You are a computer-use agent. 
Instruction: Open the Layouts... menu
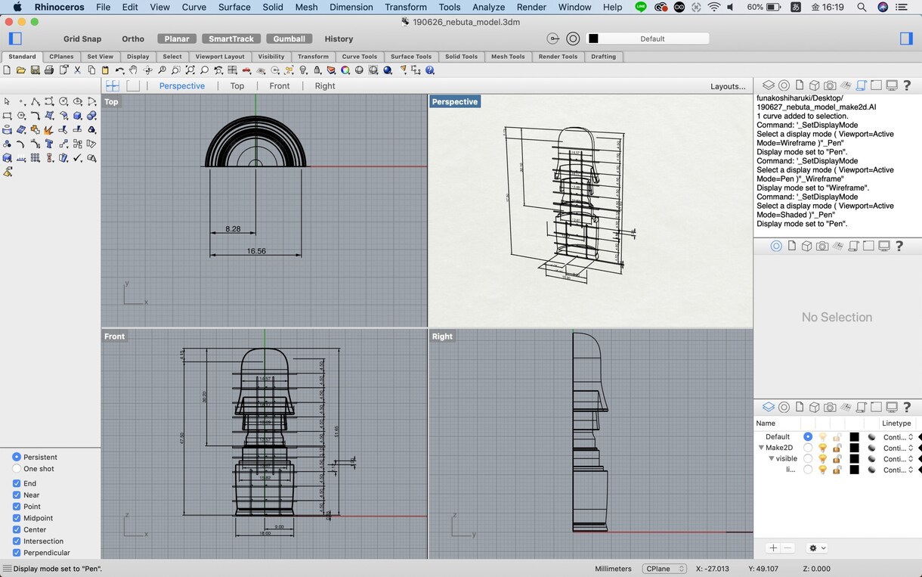coord(728,86)
